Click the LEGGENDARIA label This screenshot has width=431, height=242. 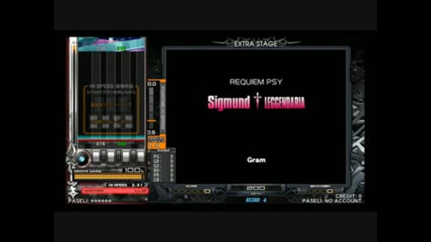point(285,103)
